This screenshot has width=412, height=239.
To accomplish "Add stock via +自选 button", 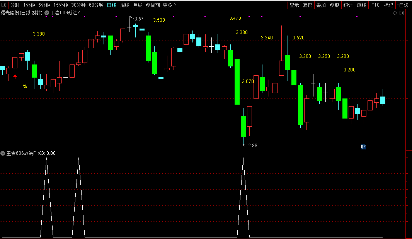I will point(403,5).
